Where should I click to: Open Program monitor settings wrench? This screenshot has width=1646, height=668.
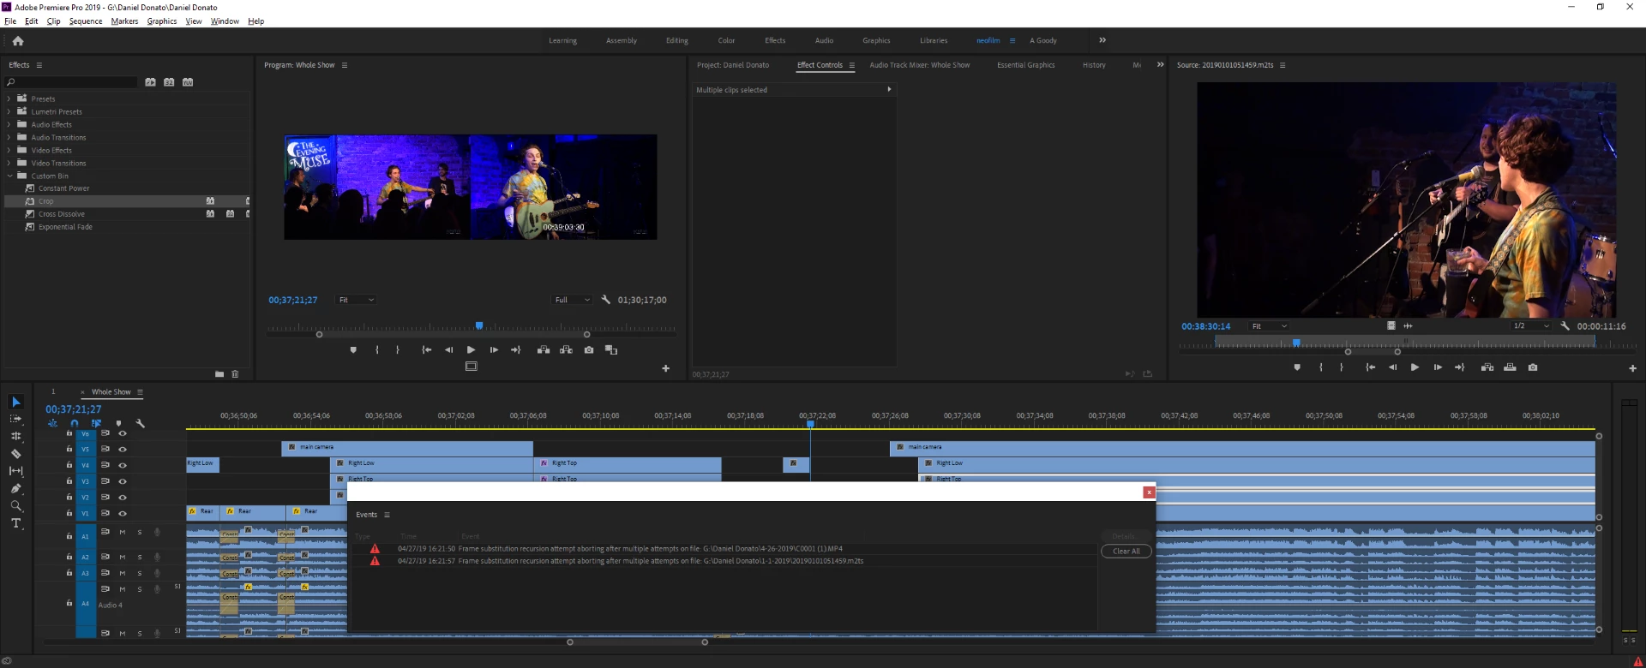point(606,300)
